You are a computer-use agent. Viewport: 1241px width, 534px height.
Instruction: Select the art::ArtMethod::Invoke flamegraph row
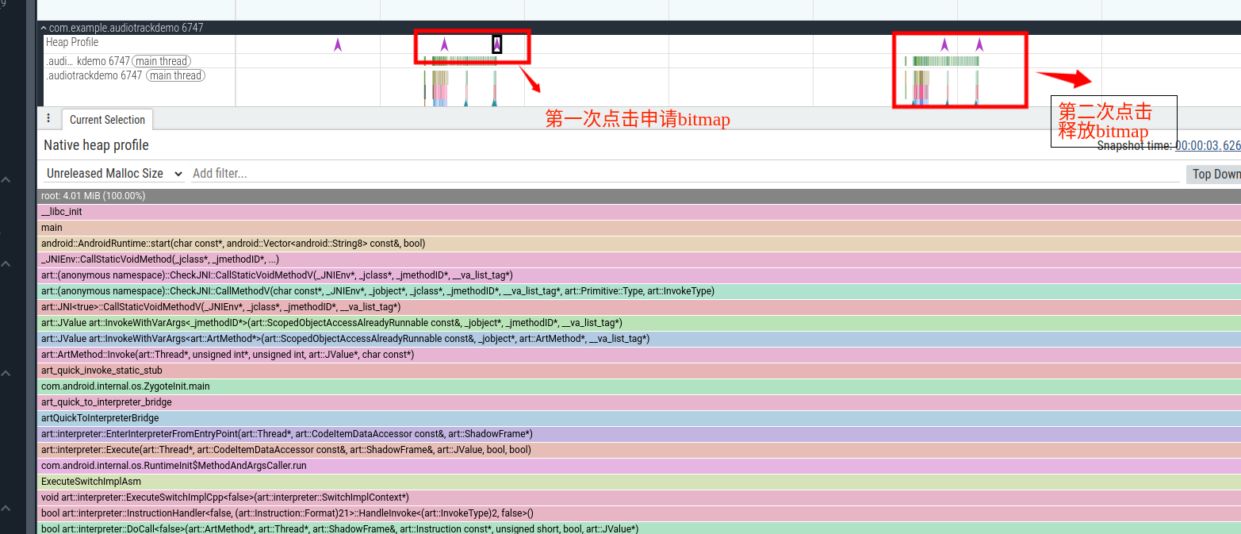pos(639,355)
